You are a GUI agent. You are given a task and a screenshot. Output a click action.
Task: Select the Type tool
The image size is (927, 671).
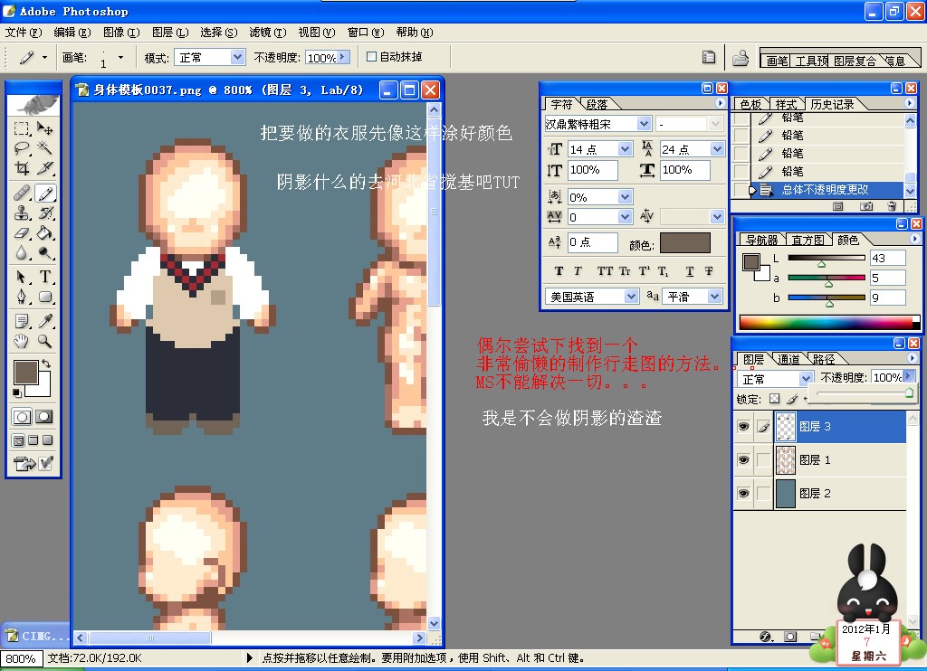45,277
